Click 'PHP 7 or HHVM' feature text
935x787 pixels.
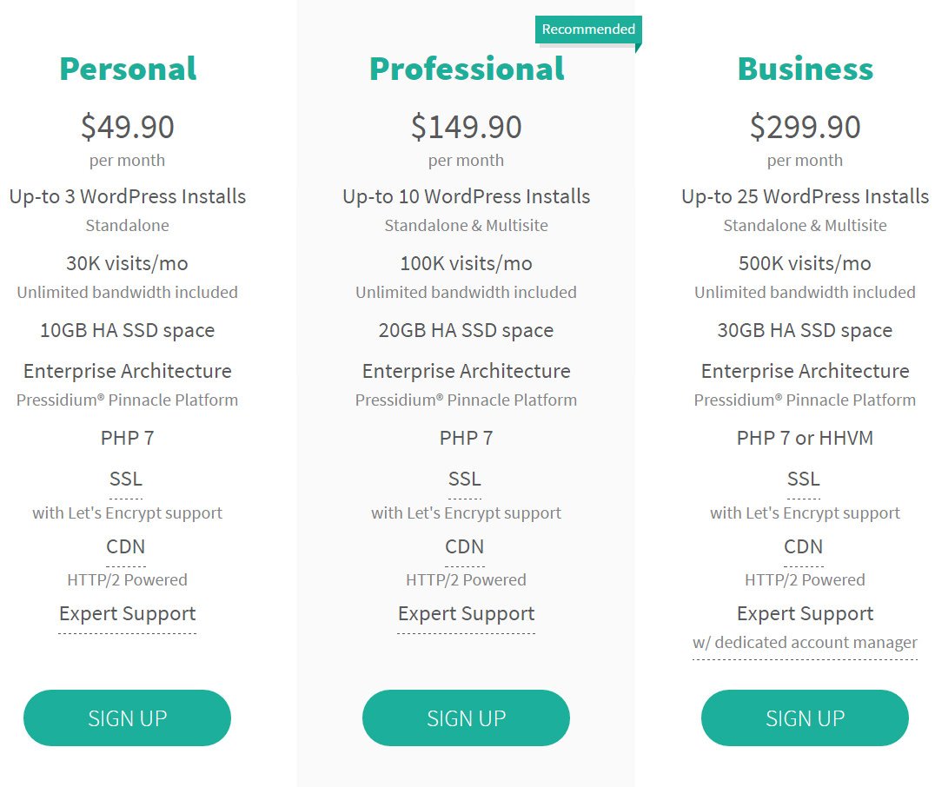point(805,438)
